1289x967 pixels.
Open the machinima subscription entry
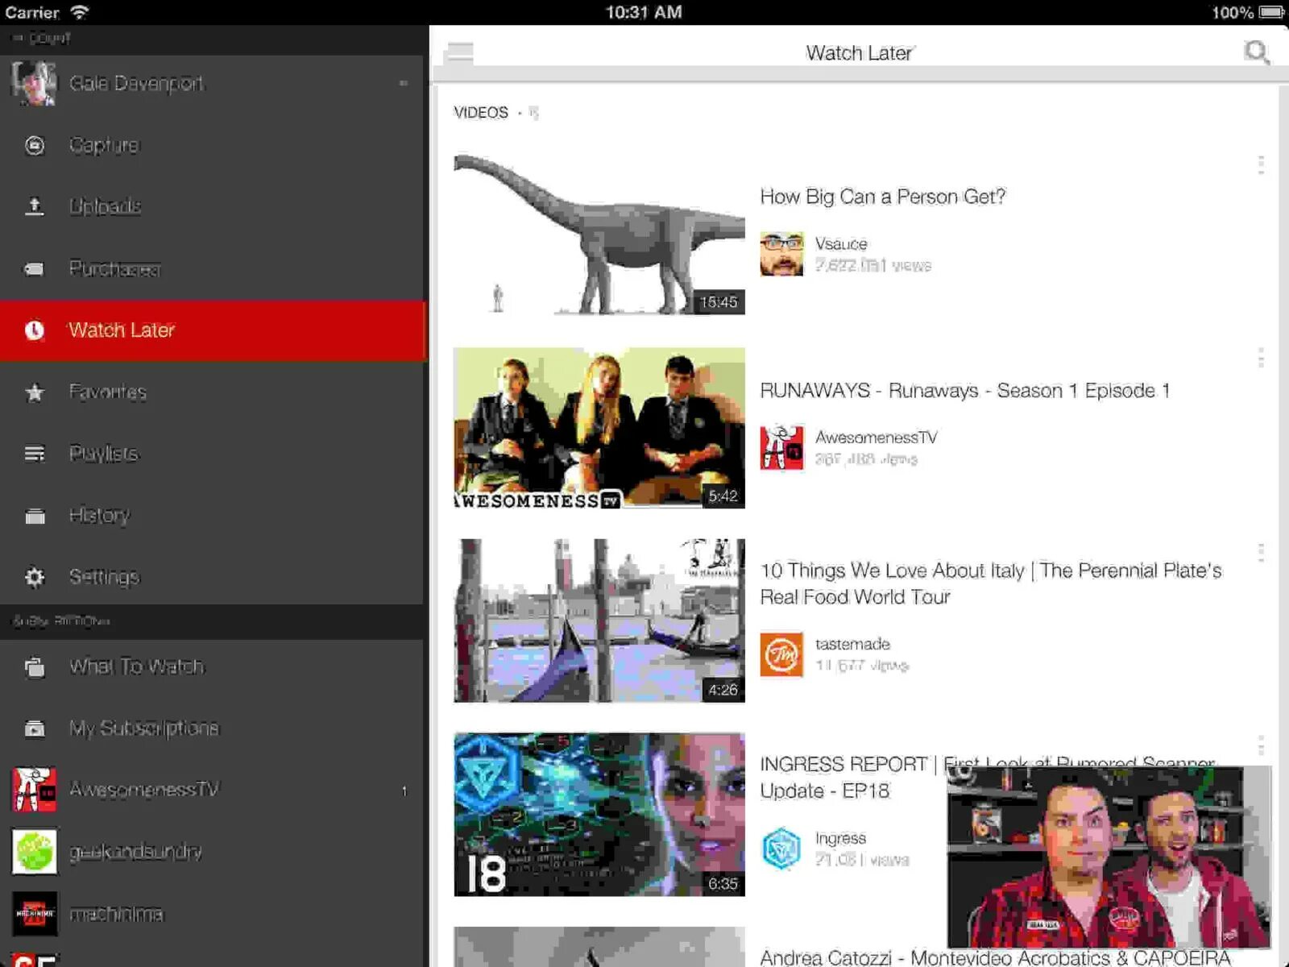(x=211, y=913)
